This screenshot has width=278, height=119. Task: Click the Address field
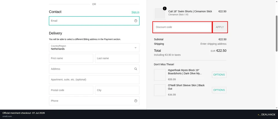94,69
